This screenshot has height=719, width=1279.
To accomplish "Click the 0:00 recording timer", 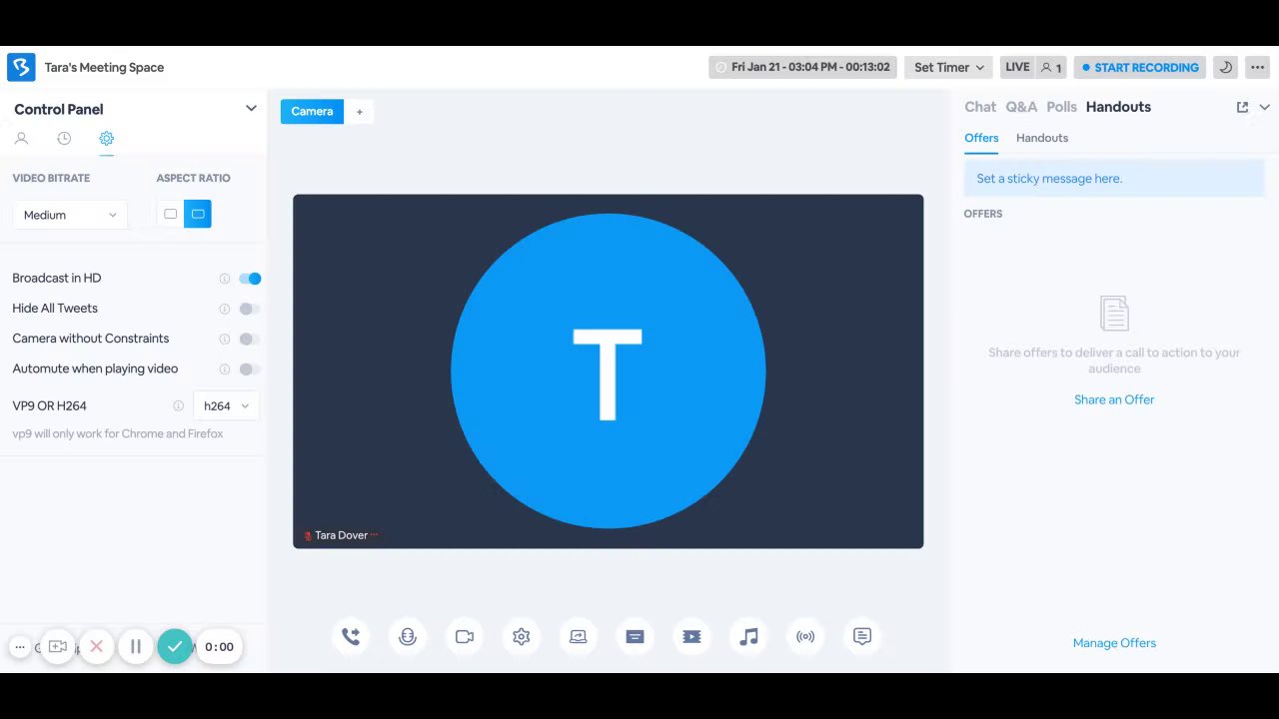I will tap(219, 647).
